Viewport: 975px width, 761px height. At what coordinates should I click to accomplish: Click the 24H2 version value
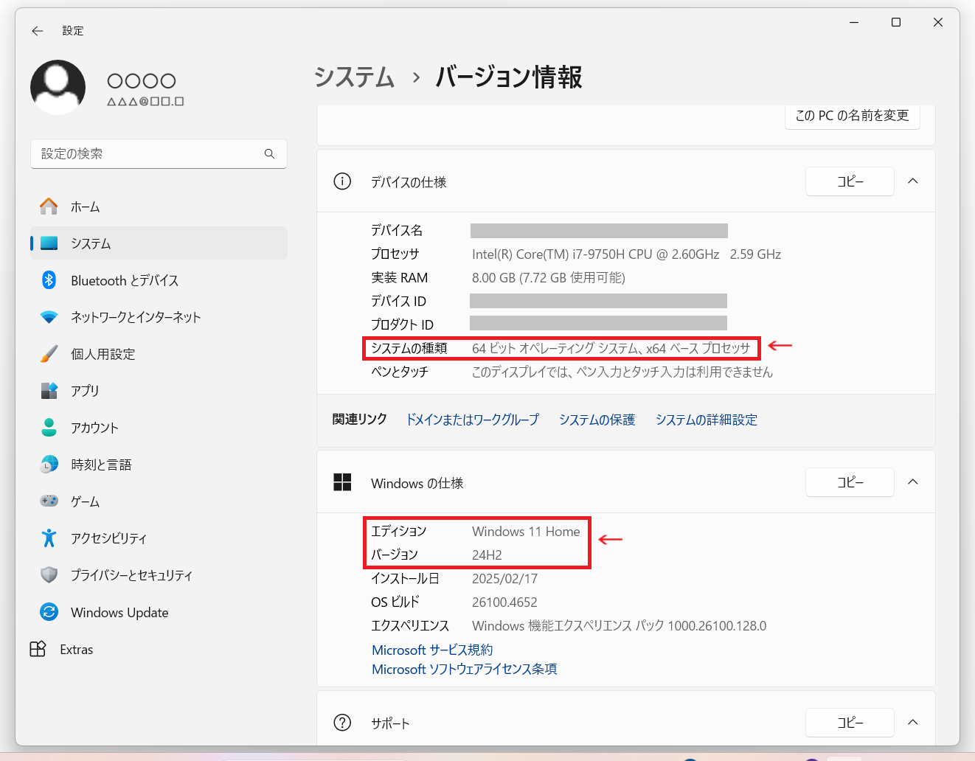(487, 555)
